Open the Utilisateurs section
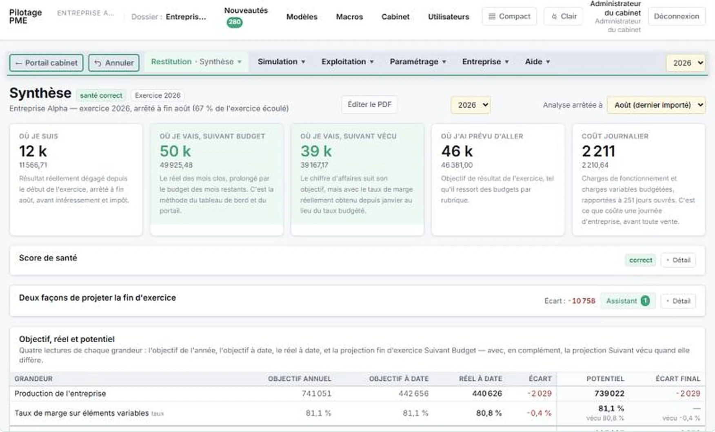This screenshot has height=432, width=715. tap(449, 17)
